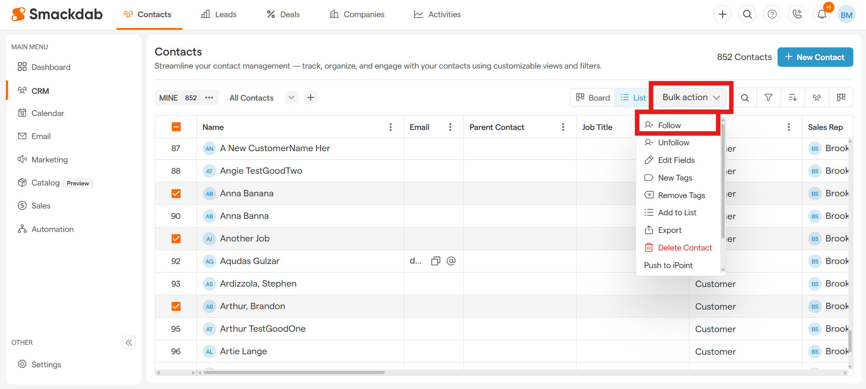The image size is (866, 389).
Task: Toggle the select-all header checkbox
Action: (176, 127)
